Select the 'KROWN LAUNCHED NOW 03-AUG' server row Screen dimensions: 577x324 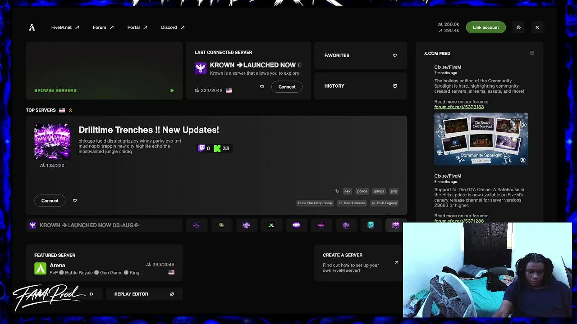point(104,225)
